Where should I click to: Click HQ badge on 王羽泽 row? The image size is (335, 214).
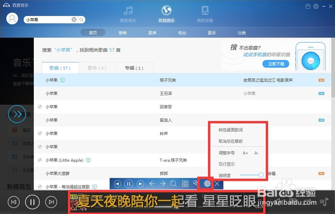click(x=321, y=93)
